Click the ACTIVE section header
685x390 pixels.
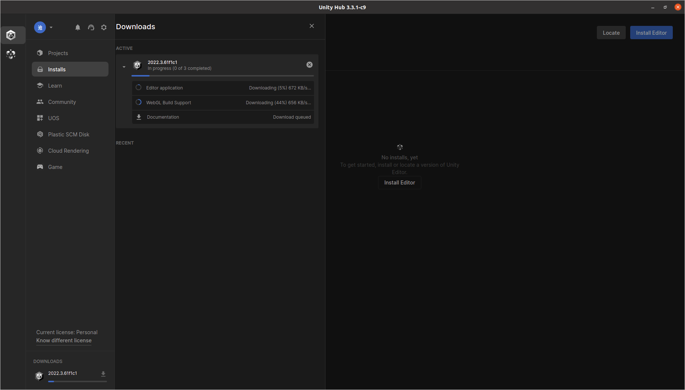pos(124,48)
